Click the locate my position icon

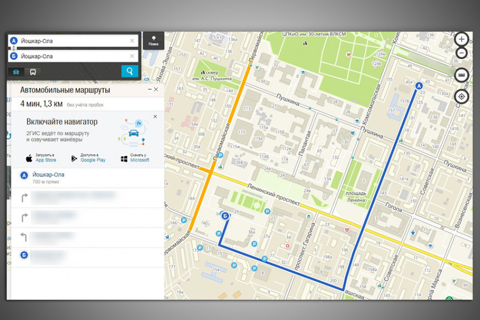pos(462,97)
